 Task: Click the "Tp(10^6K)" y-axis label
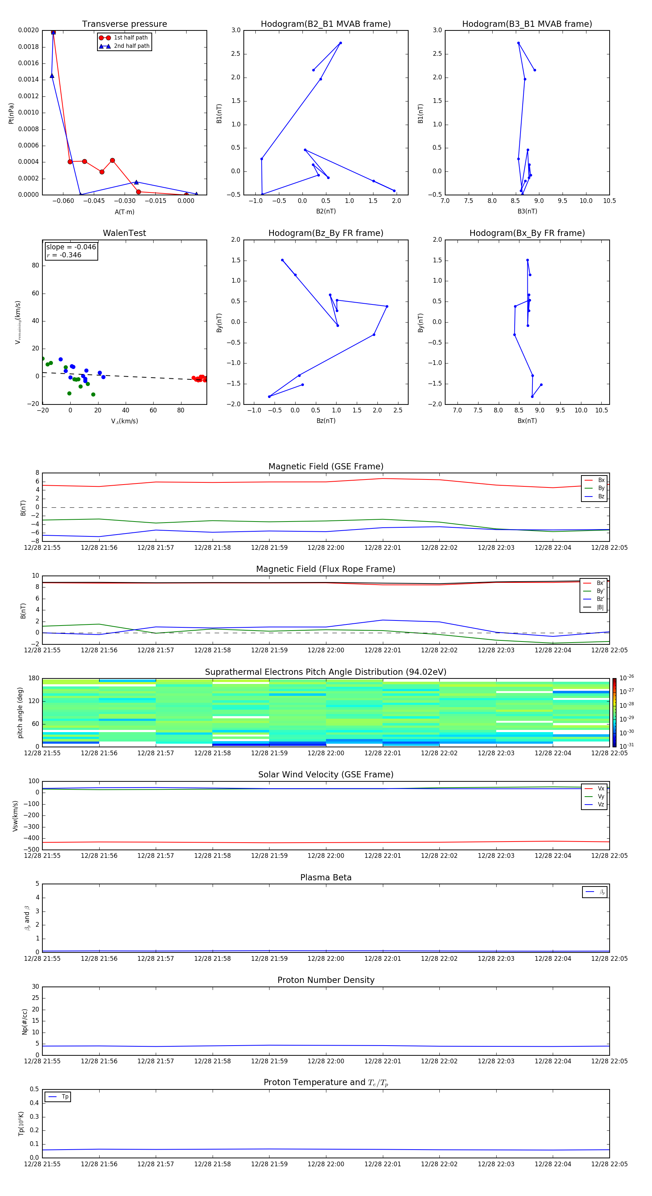(x=21, y=1124)
